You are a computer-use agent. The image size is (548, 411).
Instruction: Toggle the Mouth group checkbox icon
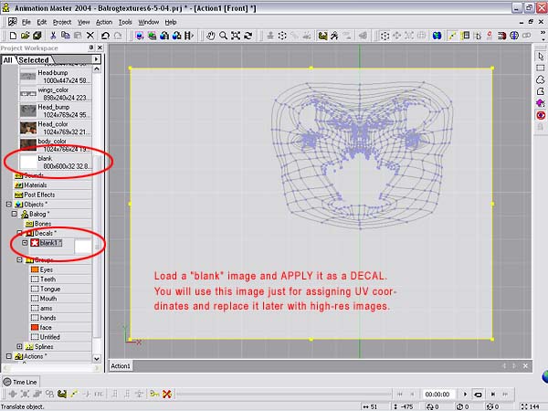click(x=35, y=299)
